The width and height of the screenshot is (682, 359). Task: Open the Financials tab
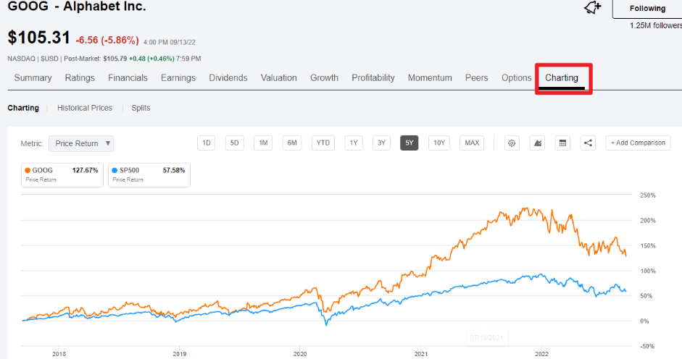pos(128,77)
